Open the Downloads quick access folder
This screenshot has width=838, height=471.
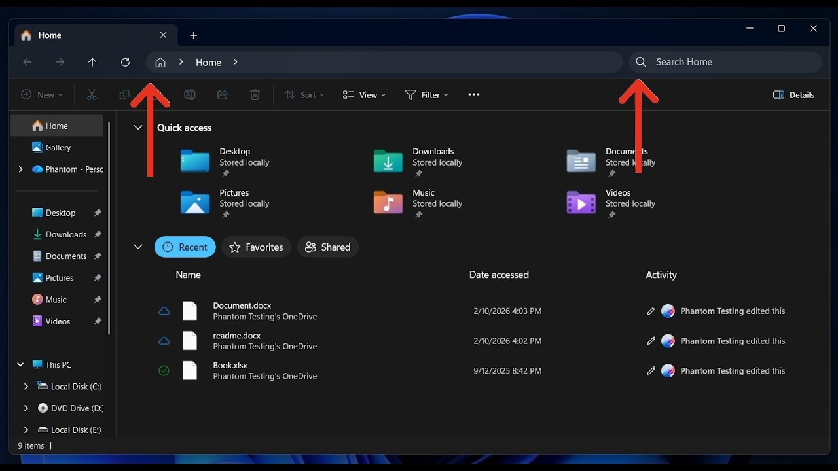[x=418, y=162]
